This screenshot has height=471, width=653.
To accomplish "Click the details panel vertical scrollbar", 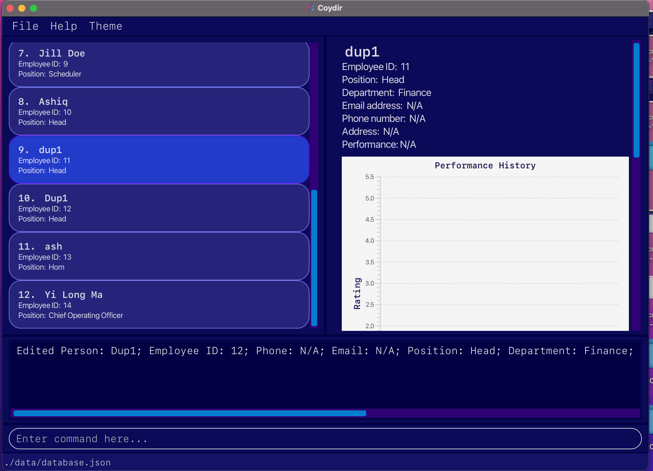I will click(x=636, y=100).
